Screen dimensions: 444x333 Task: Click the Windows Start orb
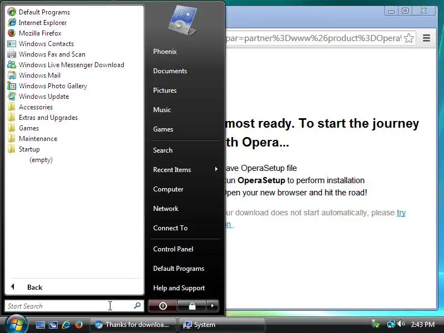16,325
